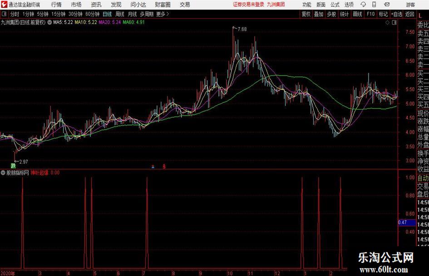Switch to 月线 monthly period tab
This screenshot has height=276, width=429.
[x=133, y=14]
